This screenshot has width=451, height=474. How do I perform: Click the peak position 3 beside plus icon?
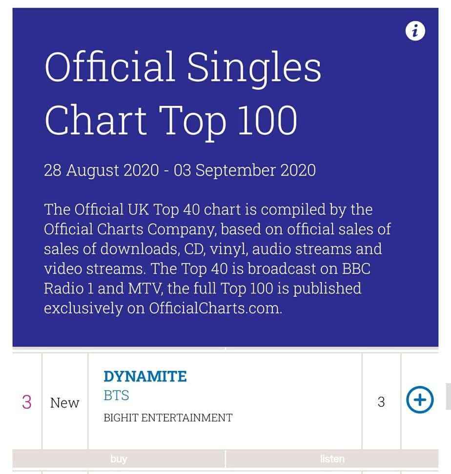coord(381,402)
